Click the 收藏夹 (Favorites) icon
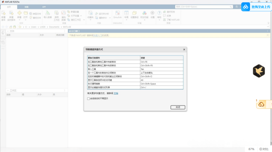The width and height of the screenshot is (272, 152). [90, 13]
